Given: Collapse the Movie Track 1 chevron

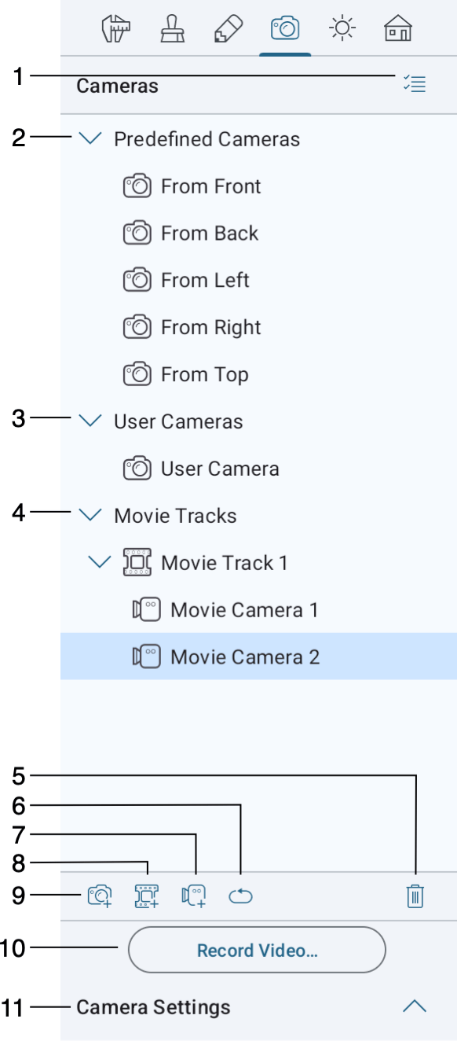Looking at the screenshot, I should click(100, 562).
